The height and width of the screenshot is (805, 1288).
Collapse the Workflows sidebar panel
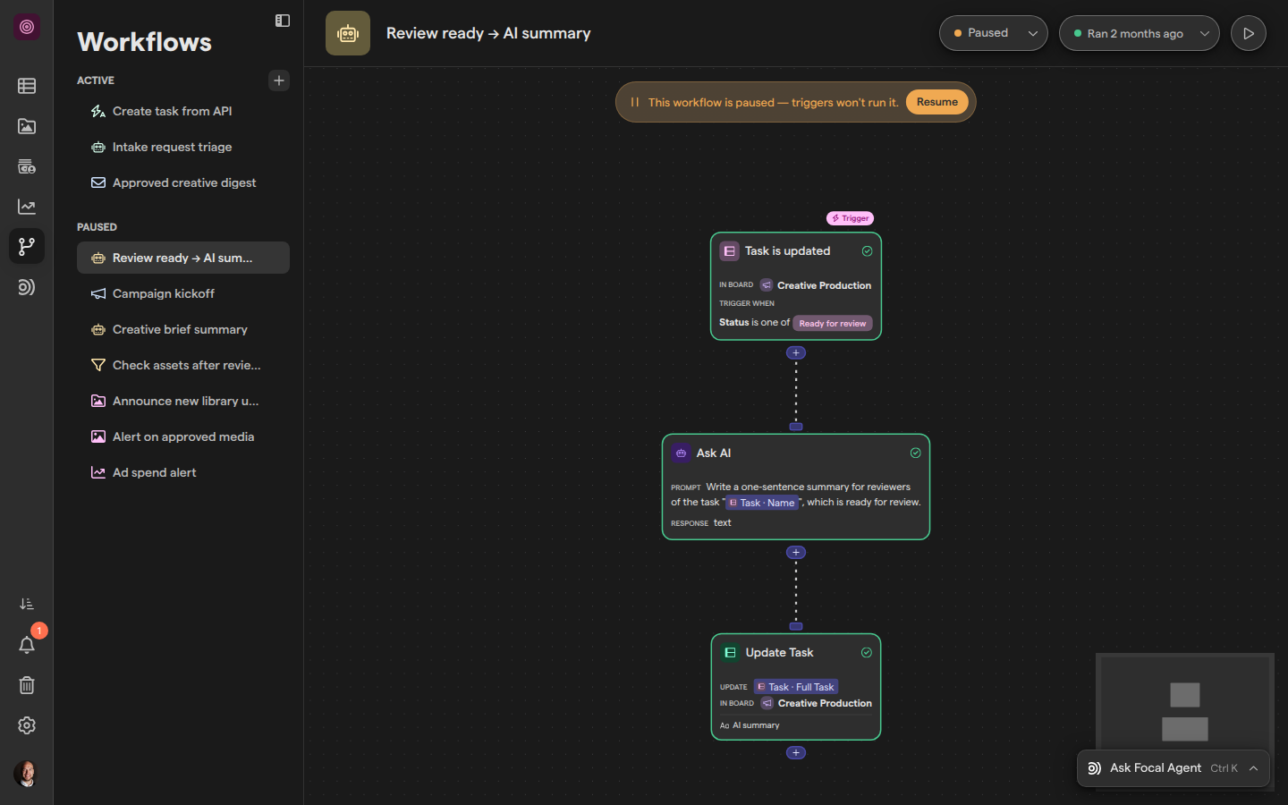coord(283,21)
